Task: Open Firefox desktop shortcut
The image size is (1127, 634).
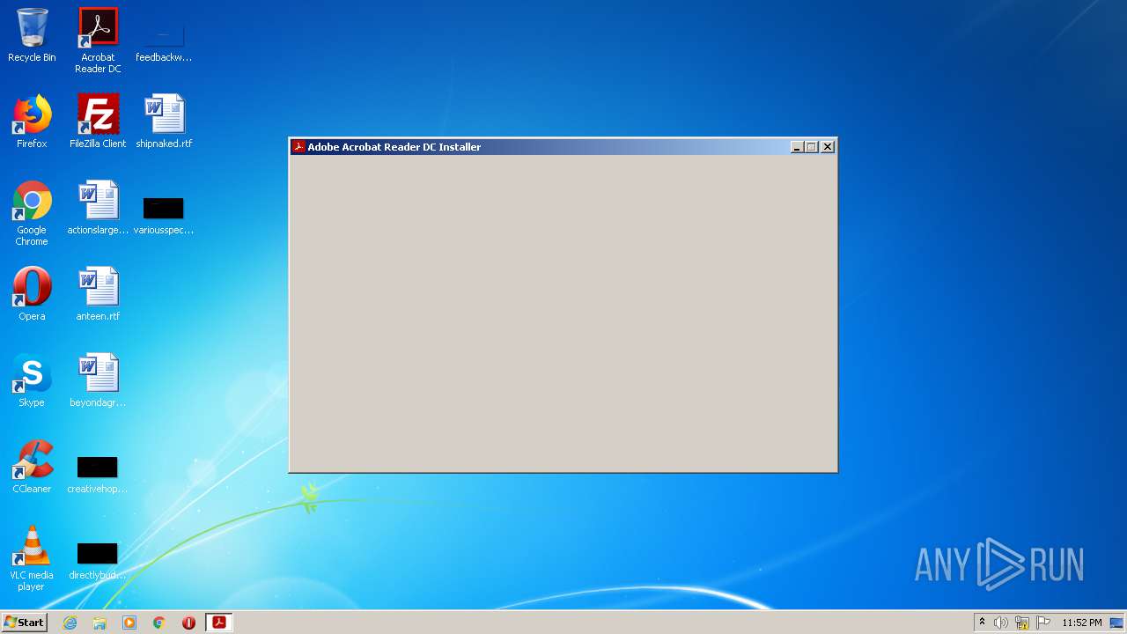Action: pos(32,122)
